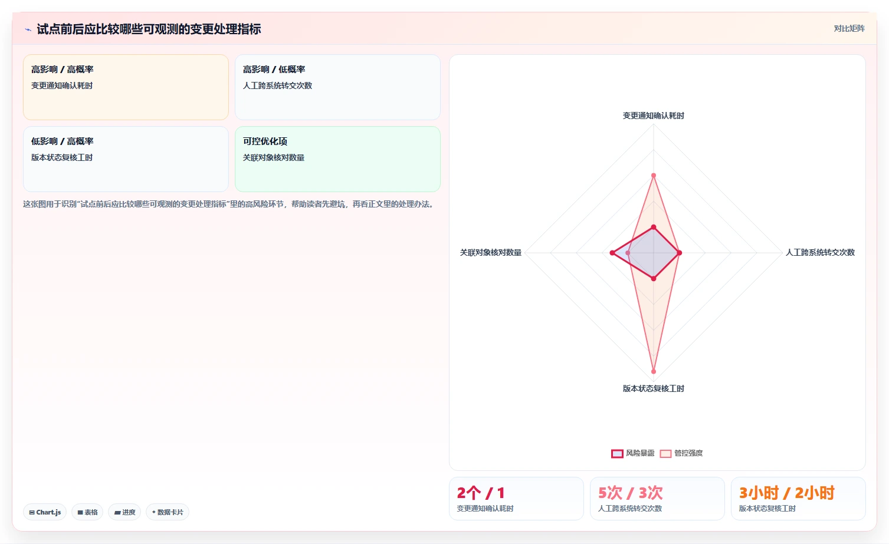Click the 进度 tag chip

click(124, 512)
